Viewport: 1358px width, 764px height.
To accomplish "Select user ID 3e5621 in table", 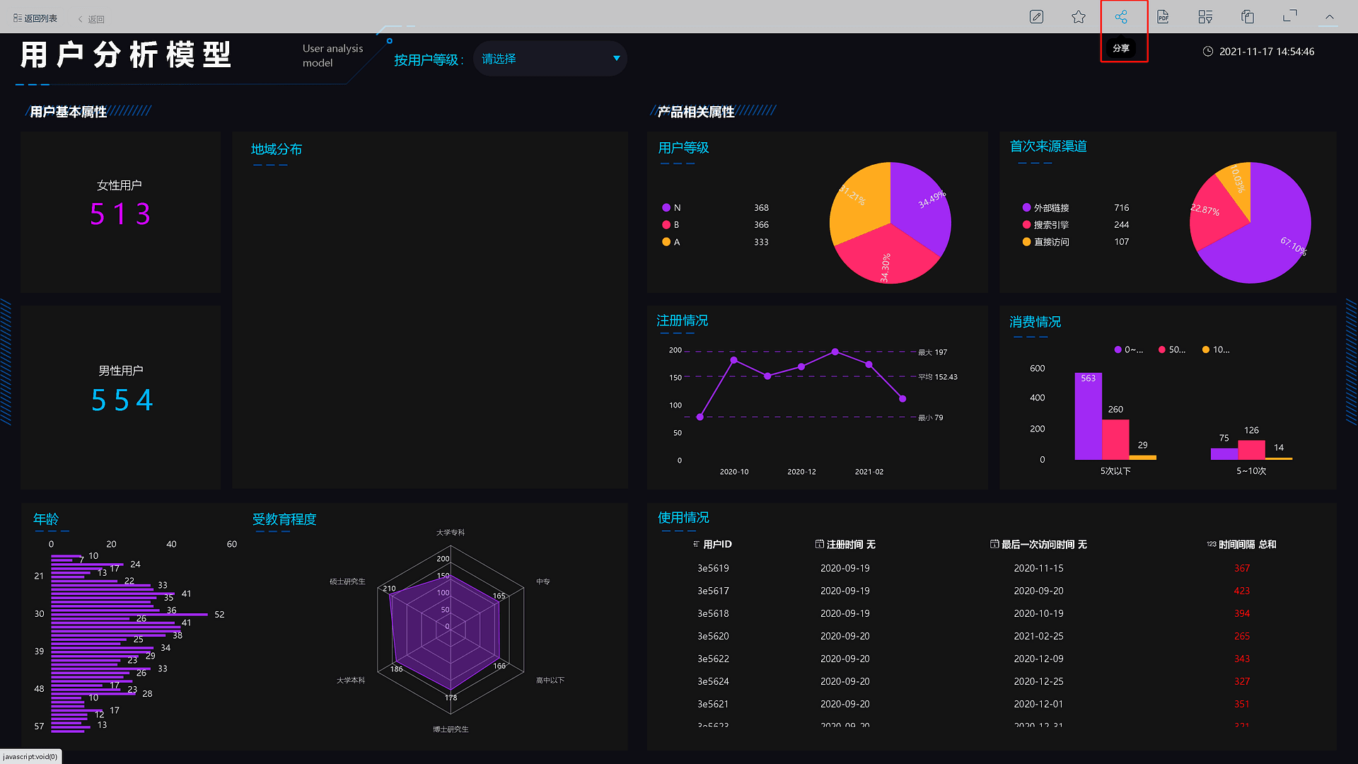I will (x=713, y=704).
